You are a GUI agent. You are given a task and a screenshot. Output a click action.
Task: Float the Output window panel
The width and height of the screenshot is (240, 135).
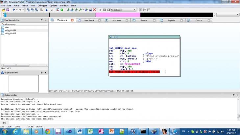pyautogui.click(x=233, y=95)
